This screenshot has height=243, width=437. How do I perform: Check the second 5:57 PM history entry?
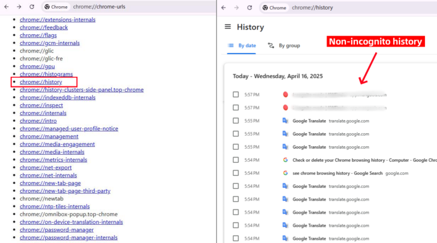point(236,108)
